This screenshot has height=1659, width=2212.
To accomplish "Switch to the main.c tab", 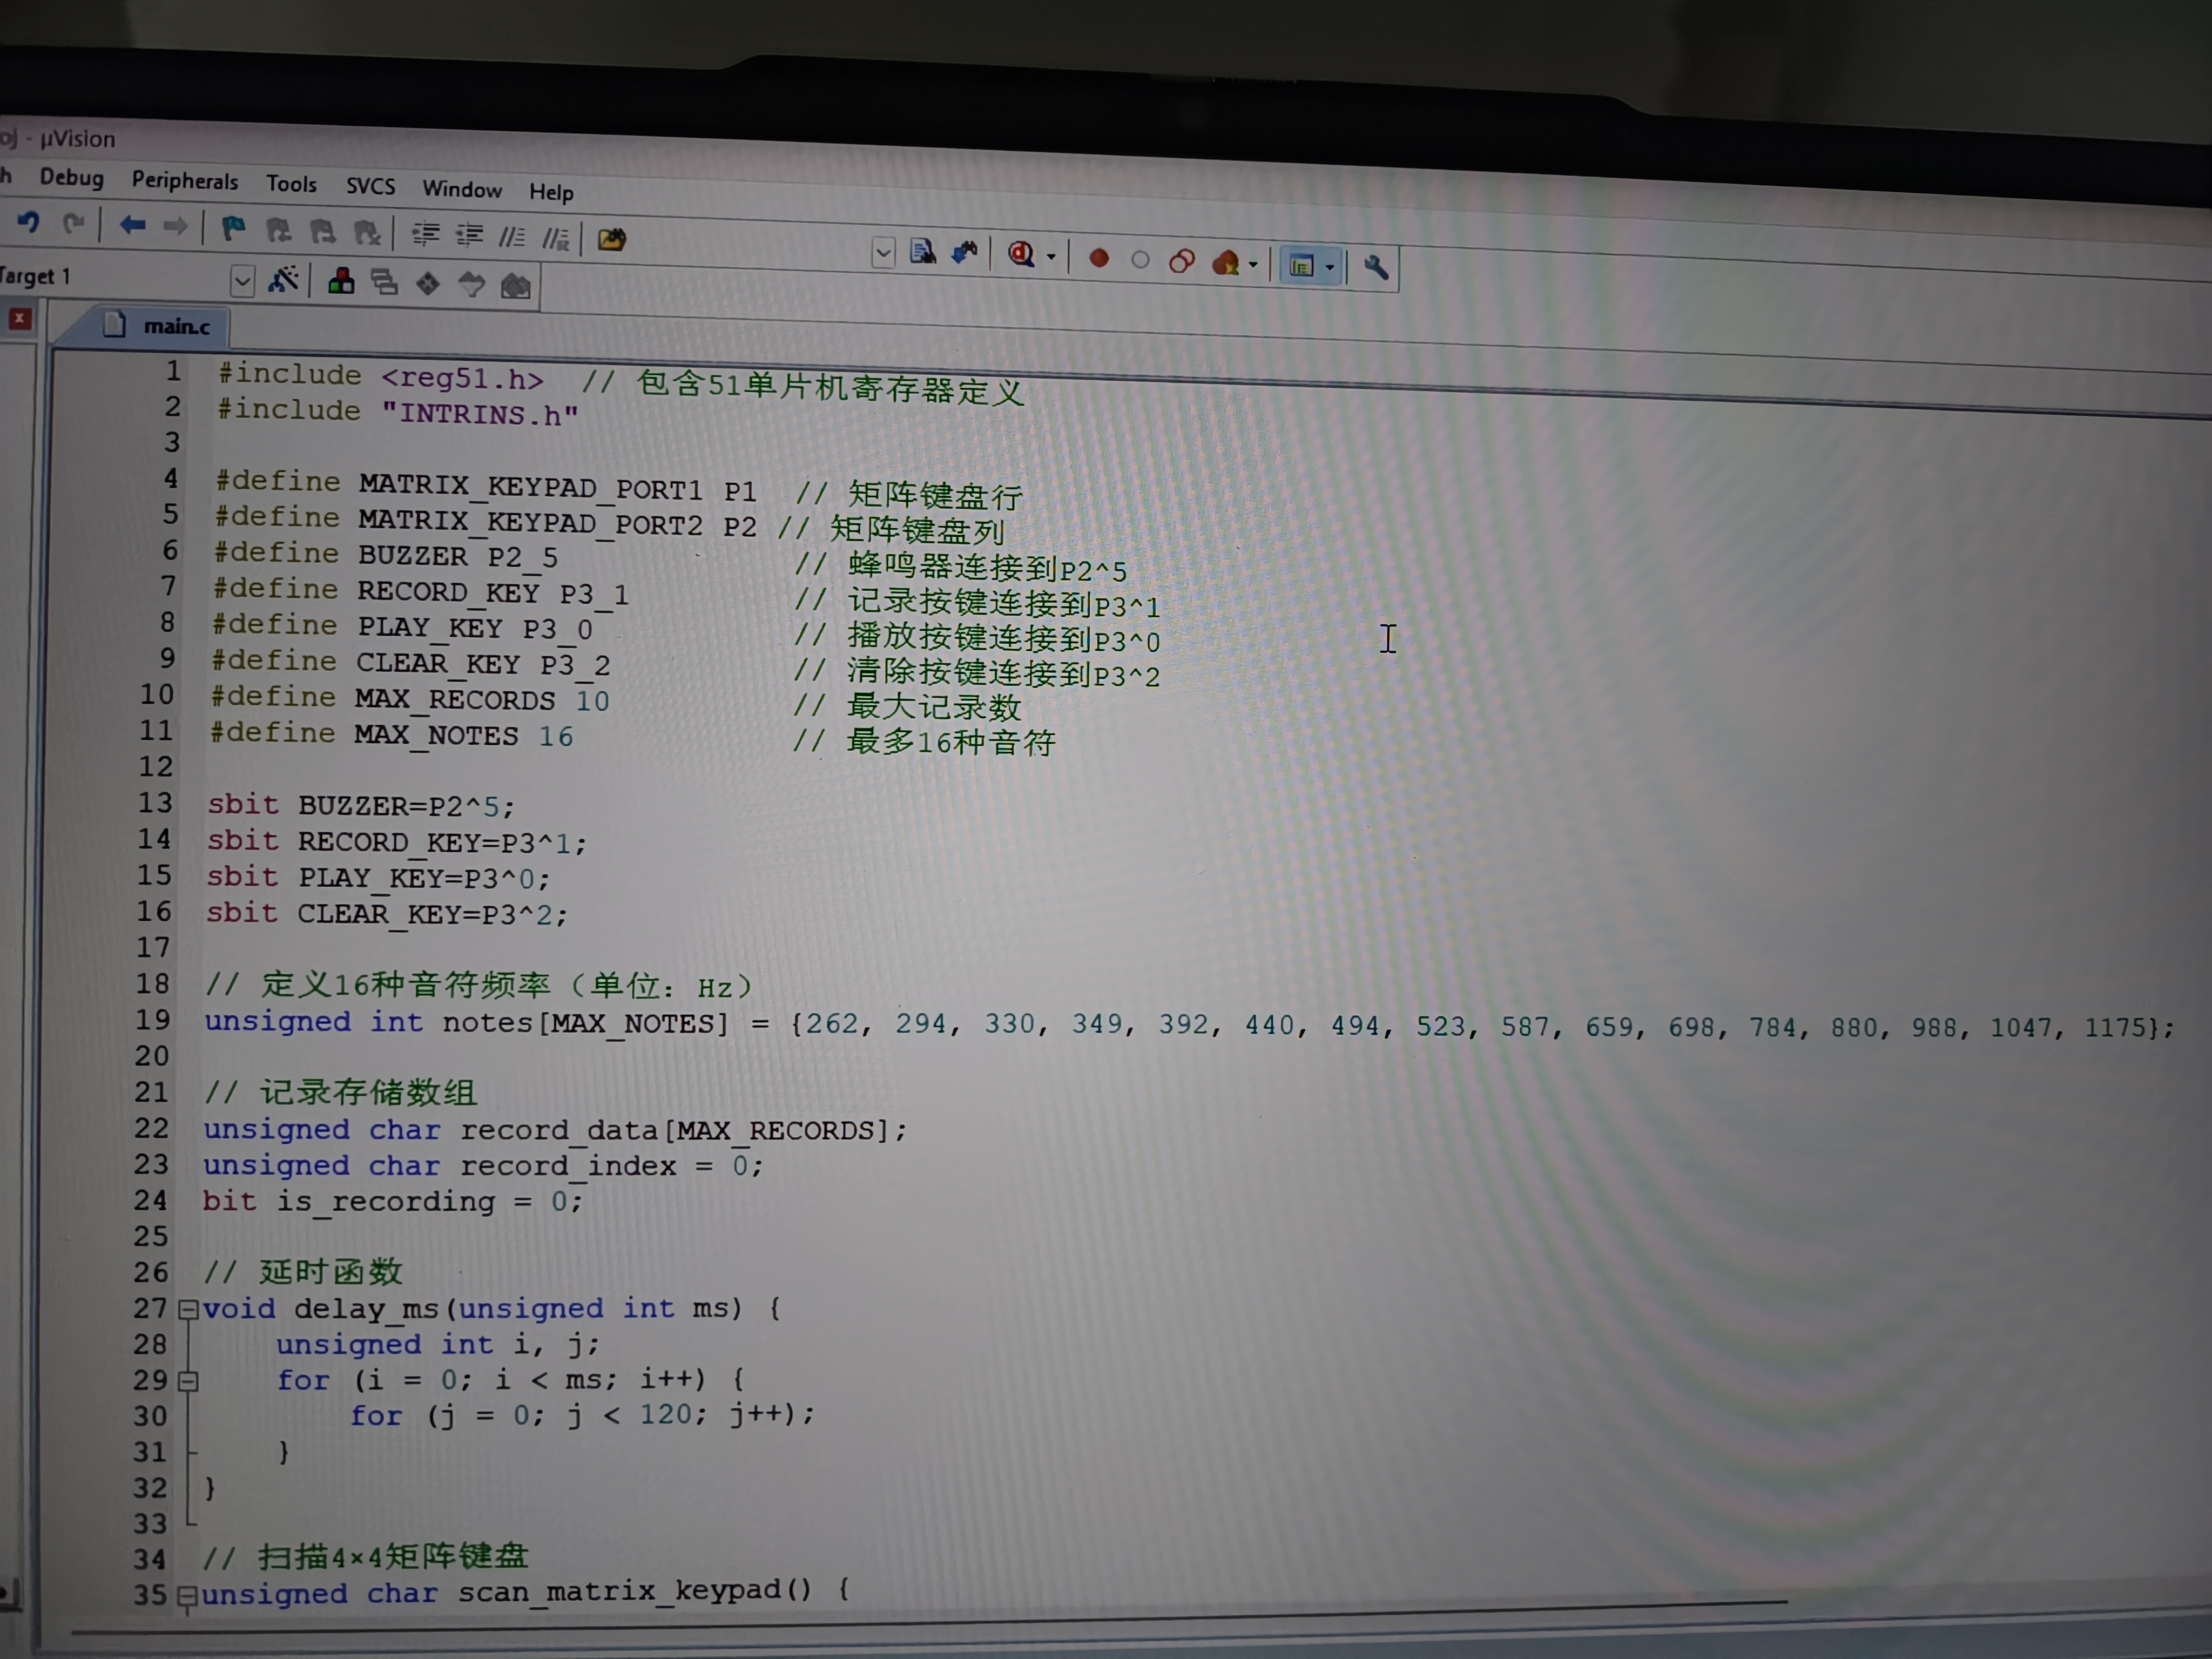I will point(175,326).
